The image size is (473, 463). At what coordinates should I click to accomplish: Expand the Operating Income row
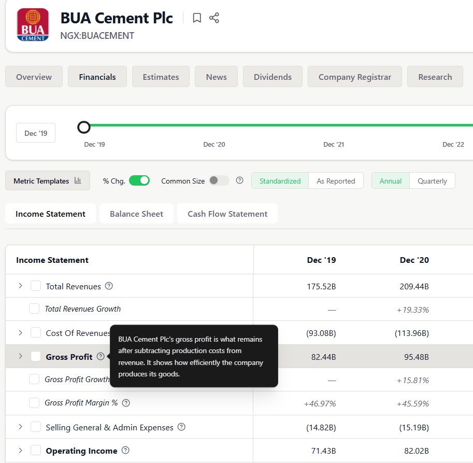point(20,451)
